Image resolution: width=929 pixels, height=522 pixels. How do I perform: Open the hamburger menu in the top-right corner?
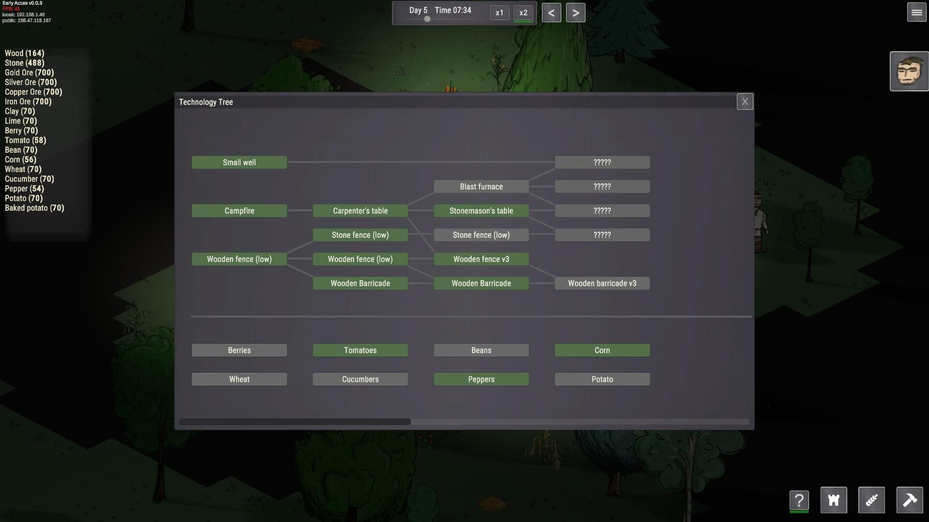pos(916,13)
